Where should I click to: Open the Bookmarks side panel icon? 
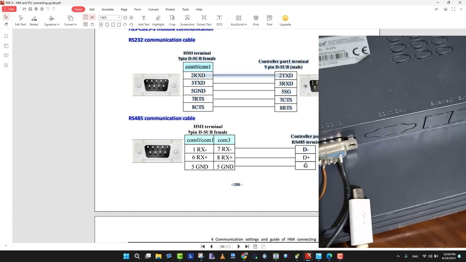pos(6,36)
